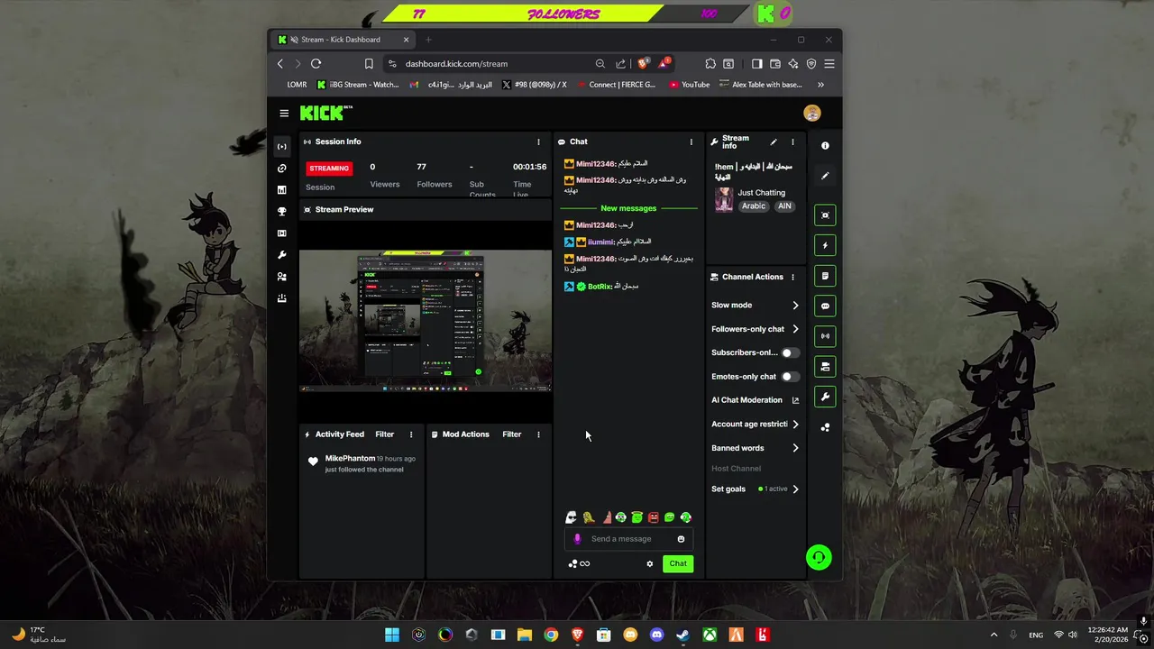1154x649 pixels.
Task: Open the wrench settings icon in left sidebar
Action: point(282,255)
